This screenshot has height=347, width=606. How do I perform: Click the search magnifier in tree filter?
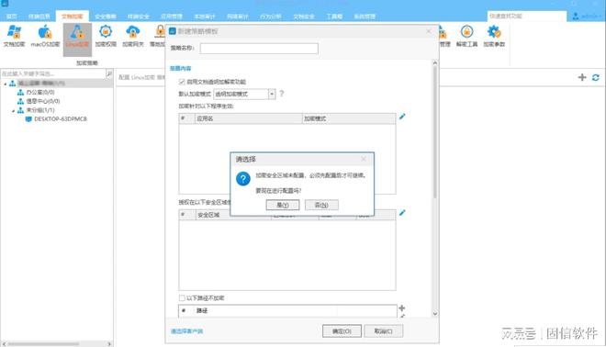tap(109, 73)
